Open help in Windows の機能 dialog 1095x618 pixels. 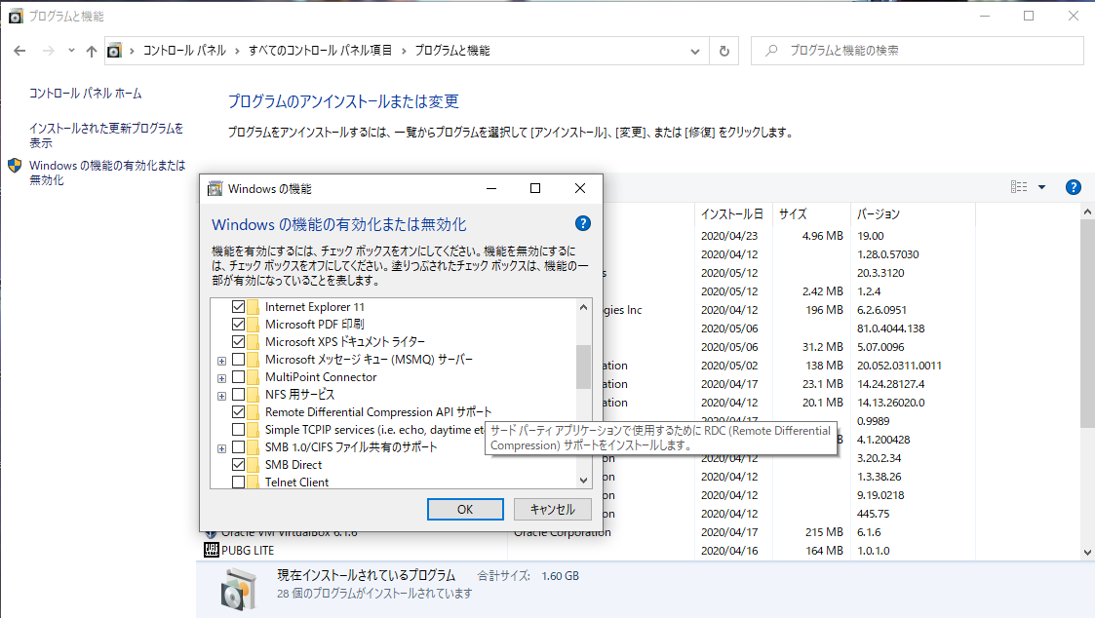pos(582,223)
